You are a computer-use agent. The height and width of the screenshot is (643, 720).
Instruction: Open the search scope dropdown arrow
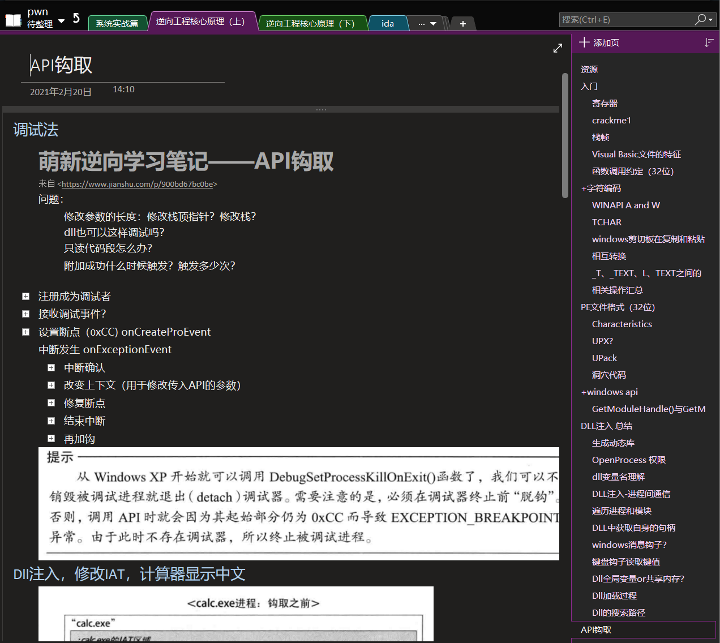[711, 20]
